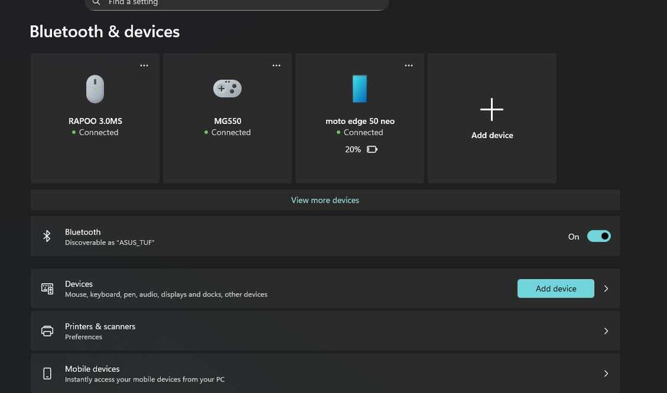Open more options for RAPOO 3.0MS
This screenshot has height=393, width=667.
point(144,65)
